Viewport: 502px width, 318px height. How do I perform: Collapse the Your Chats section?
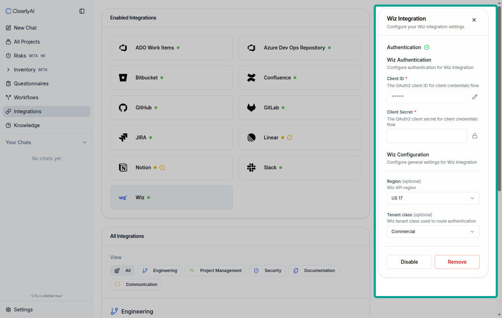(85, 142)
